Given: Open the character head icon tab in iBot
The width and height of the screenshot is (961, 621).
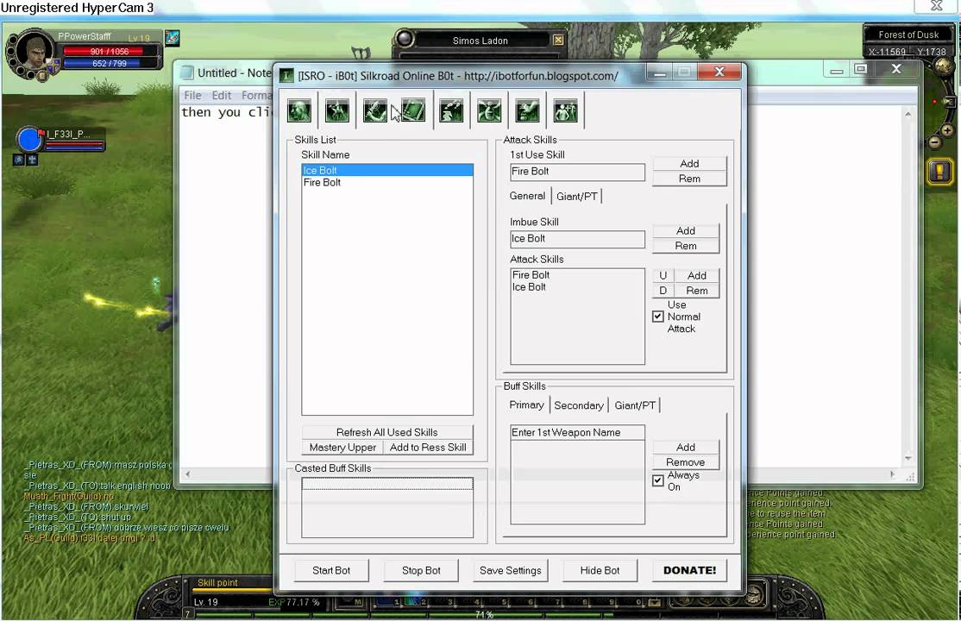Looking at the screenshot, I should pyautogui.click(x=299, y=111).
